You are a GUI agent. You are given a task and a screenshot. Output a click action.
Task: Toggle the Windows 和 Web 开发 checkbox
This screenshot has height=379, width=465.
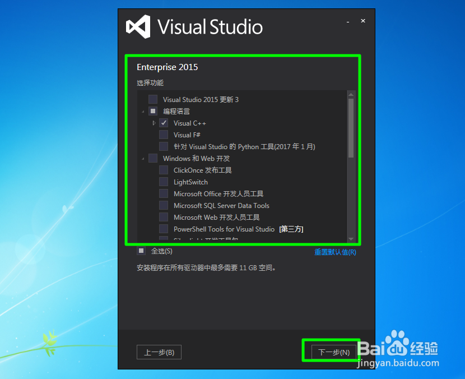point(153,158)
